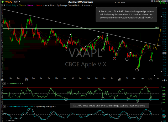
Task: Open the Volume indicator dropdown
Action: tap(92, 5)
